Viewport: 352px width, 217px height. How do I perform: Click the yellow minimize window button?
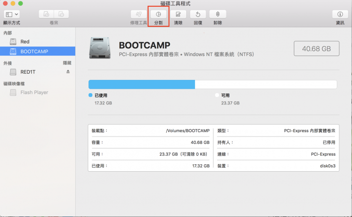[13, 3]
